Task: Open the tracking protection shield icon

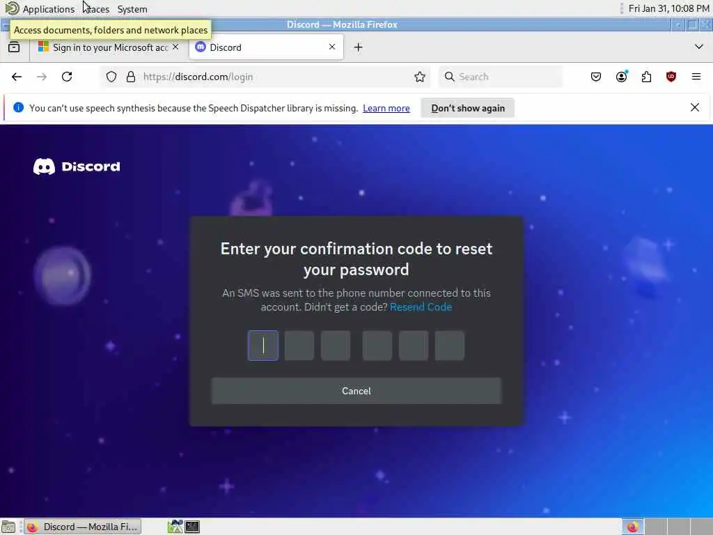Action: point(111,77)
